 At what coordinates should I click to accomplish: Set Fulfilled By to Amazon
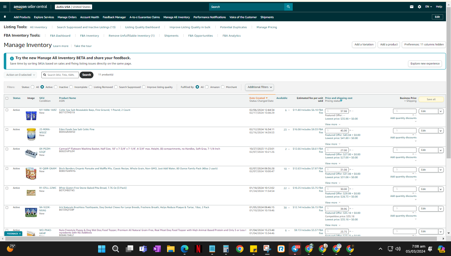[x=207, y=87]
